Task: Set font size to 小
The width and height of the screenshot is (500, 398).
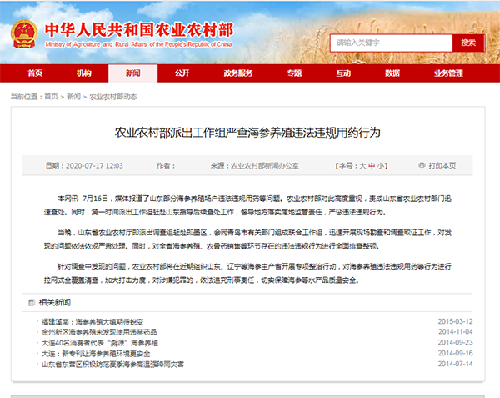Action: (x=381, y=166)
